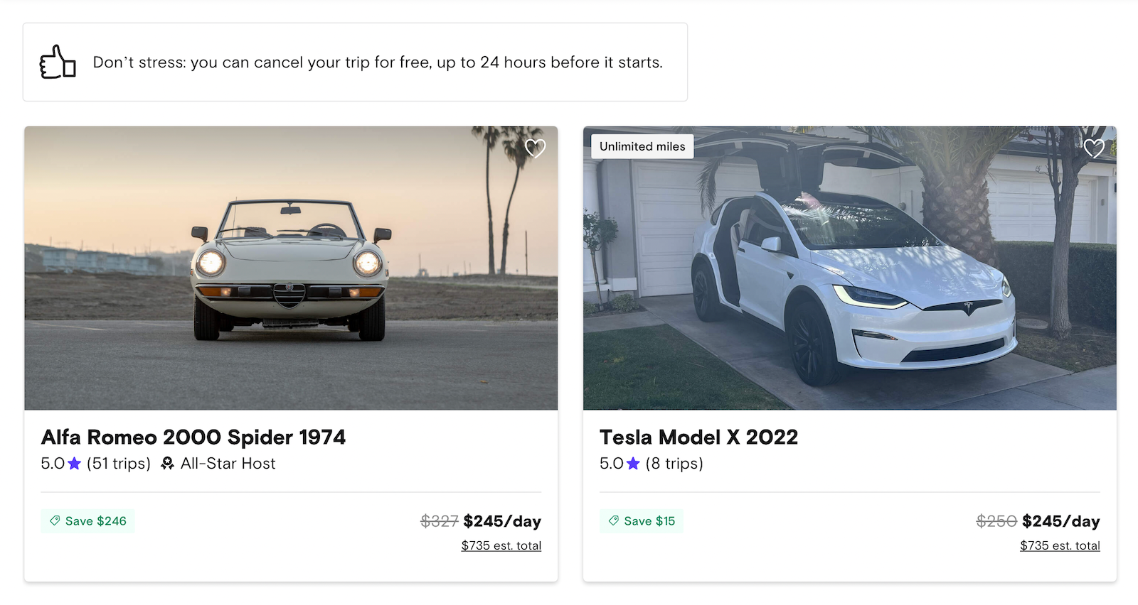Select the (51 trips) review count
Image resolution: width=1138 pixels, height=605 pixels.
tap(117, 464)
